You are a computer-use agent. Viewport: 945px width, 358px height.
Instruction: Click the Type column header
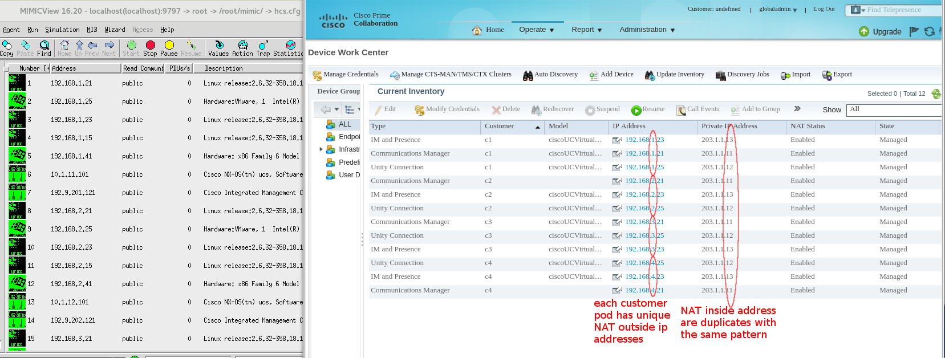pyautogui.click(x=424, y=127)
